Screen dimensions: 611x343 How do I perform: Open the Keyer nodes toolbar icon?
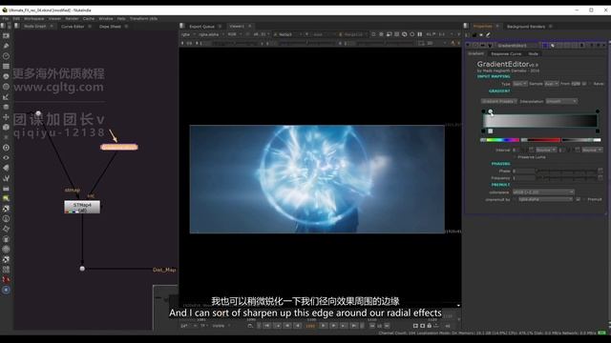click(x=6, y=97)
